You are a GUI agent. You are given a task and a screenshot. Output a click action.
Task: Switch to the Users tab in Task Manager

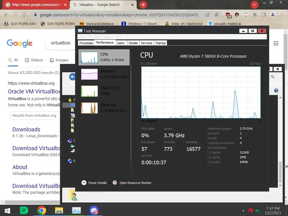(121, 43)
